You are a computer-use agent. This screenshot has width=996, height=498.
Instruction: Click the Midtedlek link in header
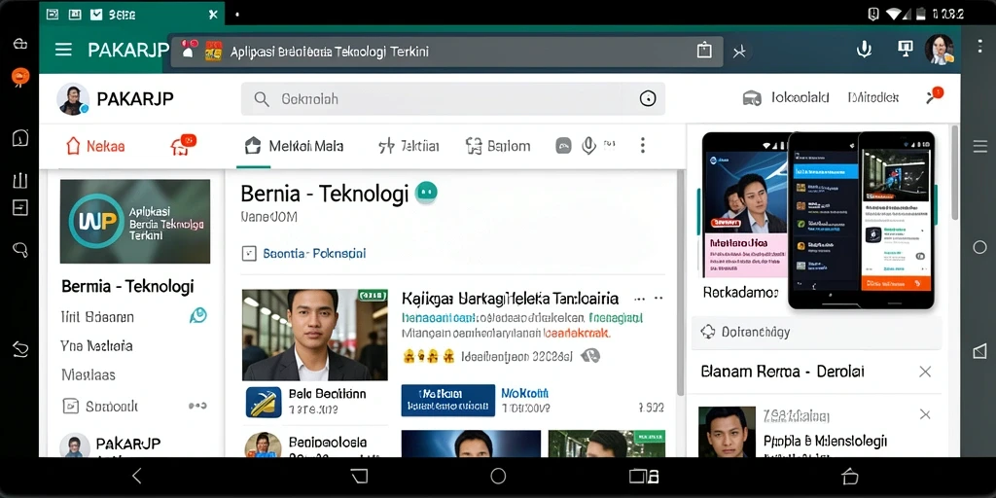872,97
